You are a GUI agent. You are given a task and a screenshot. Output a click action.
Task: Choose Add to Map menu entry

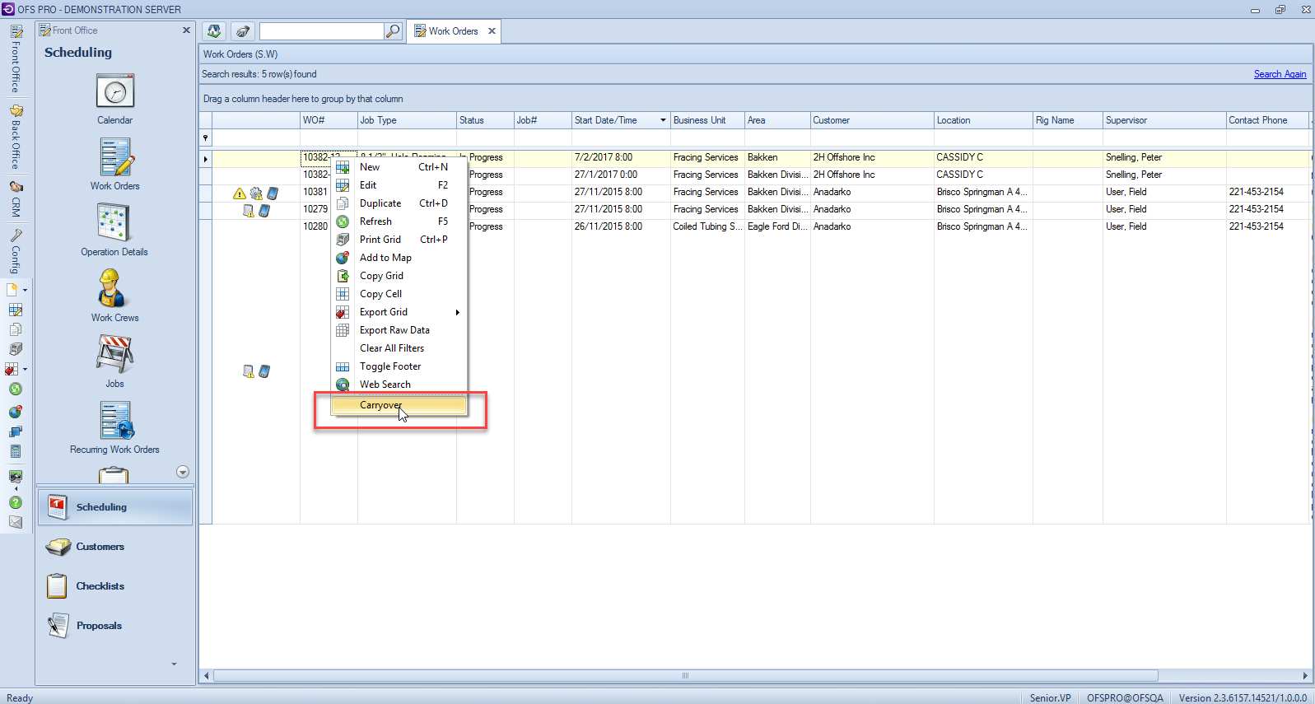(399, 258)
